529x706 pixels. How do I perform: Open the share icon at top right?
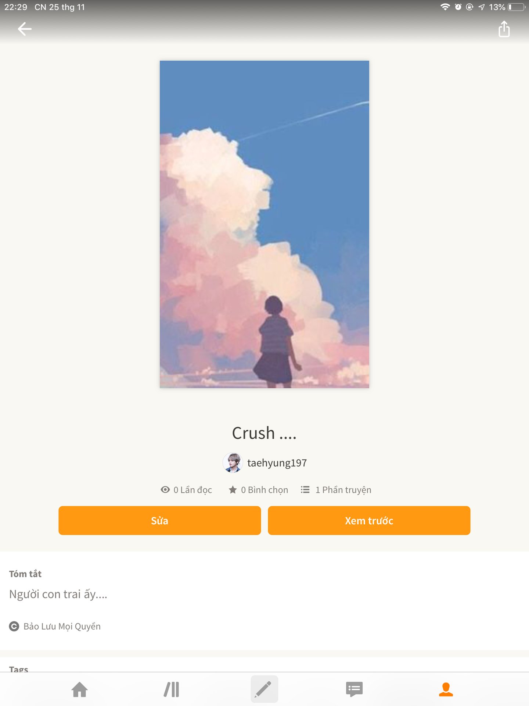pos(504,29)
